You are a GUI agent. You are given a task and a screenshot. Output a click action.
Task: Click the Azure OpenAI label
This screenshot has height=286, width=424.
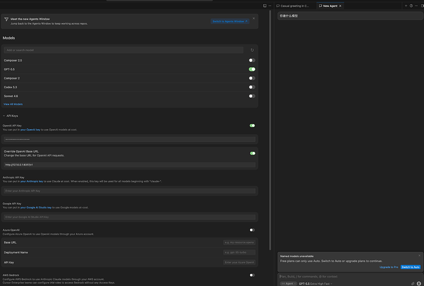(11, 230)
